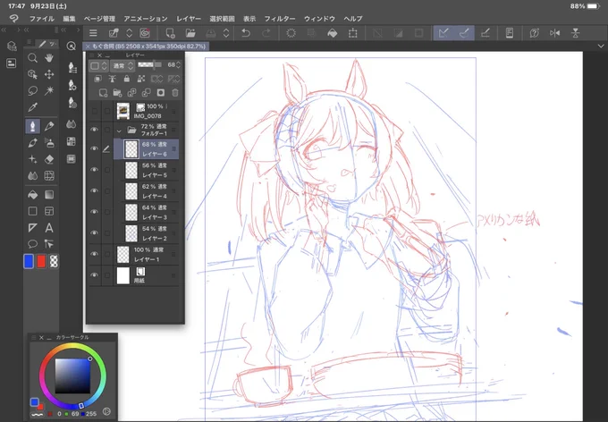This screenshot has height=422, width=608.
Task: Select the Fill bucket tool in tool palette
Action: [32, 194]
